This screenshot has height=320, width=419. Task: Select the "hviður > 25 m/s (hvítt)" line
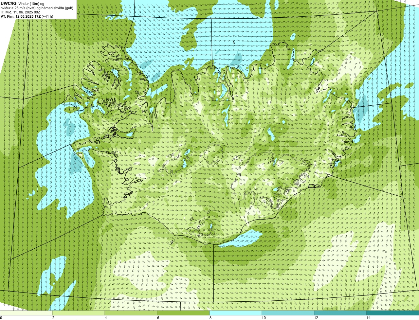click(18, 8)
